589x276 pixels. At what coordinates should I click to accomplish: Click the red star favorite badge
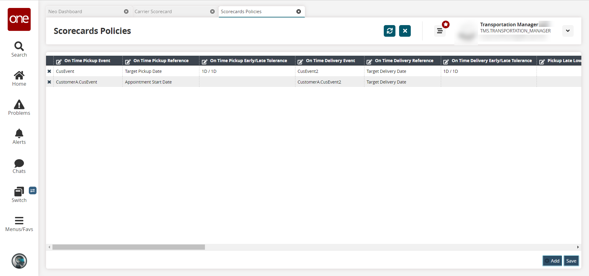tap(446, 24)
